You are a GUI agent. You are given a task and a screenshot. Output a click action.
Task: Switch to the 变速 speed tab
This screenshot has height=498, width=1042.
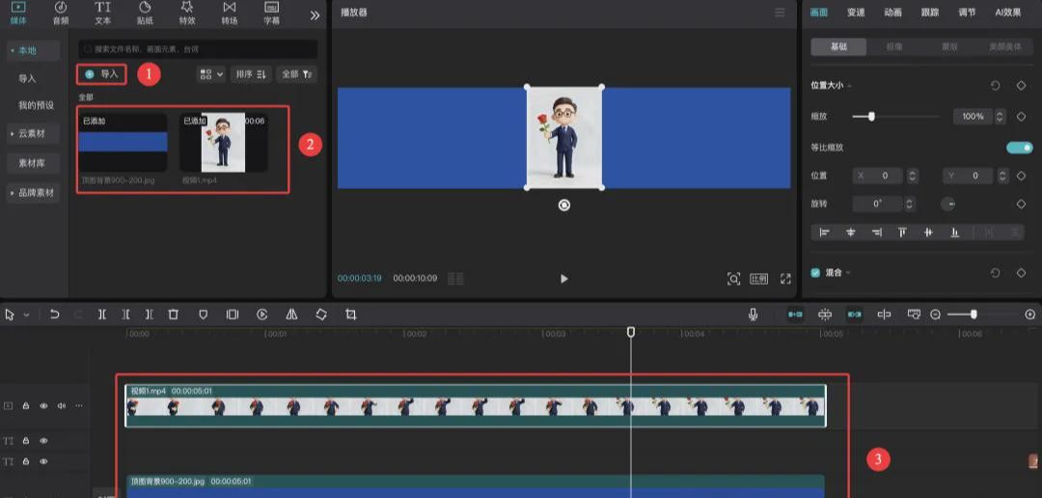click(x=856, y=13)
